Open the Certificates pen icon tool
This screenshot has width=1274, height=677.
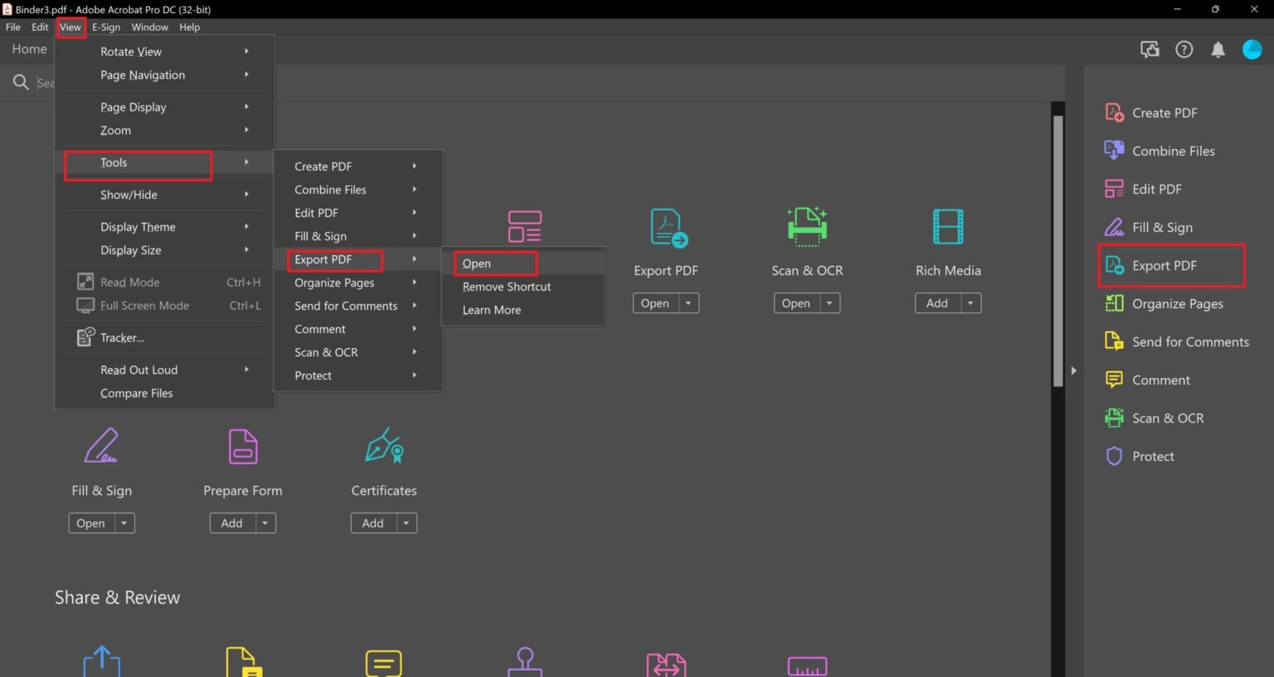(x=383, y=447)
